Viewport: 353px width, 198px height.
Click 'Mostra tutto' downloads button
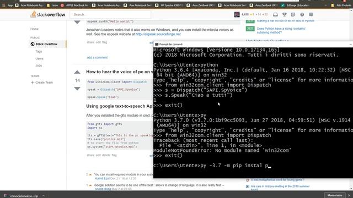(335, 195)
